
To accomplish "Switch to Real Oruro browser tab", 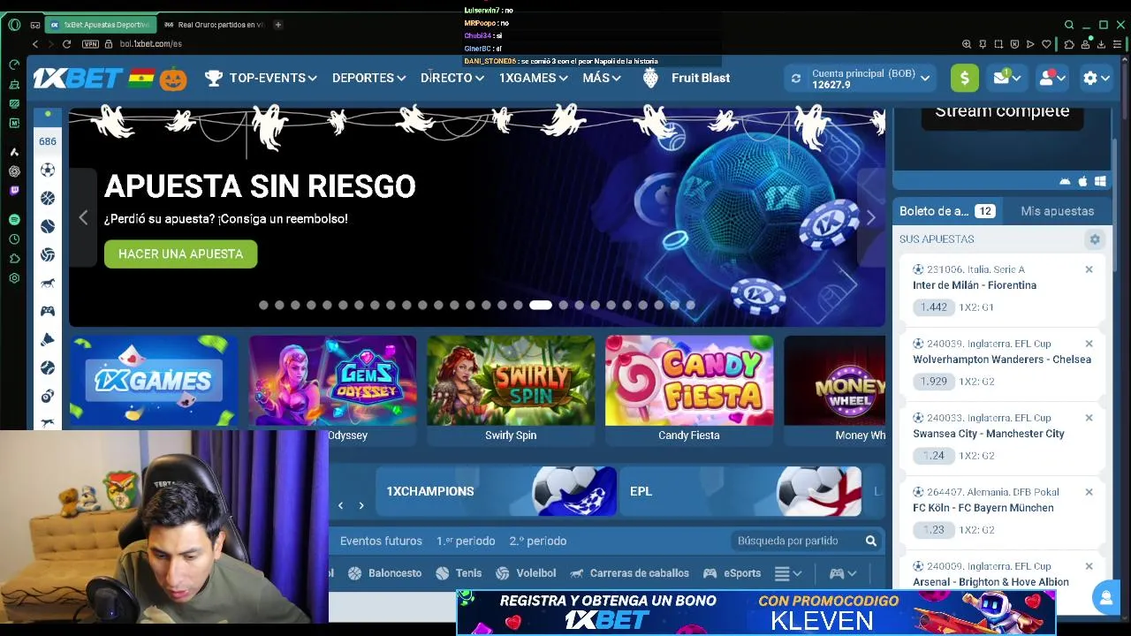I will click(213, 25).
